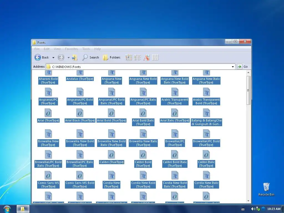Open the Tools menu

point(86,49)
